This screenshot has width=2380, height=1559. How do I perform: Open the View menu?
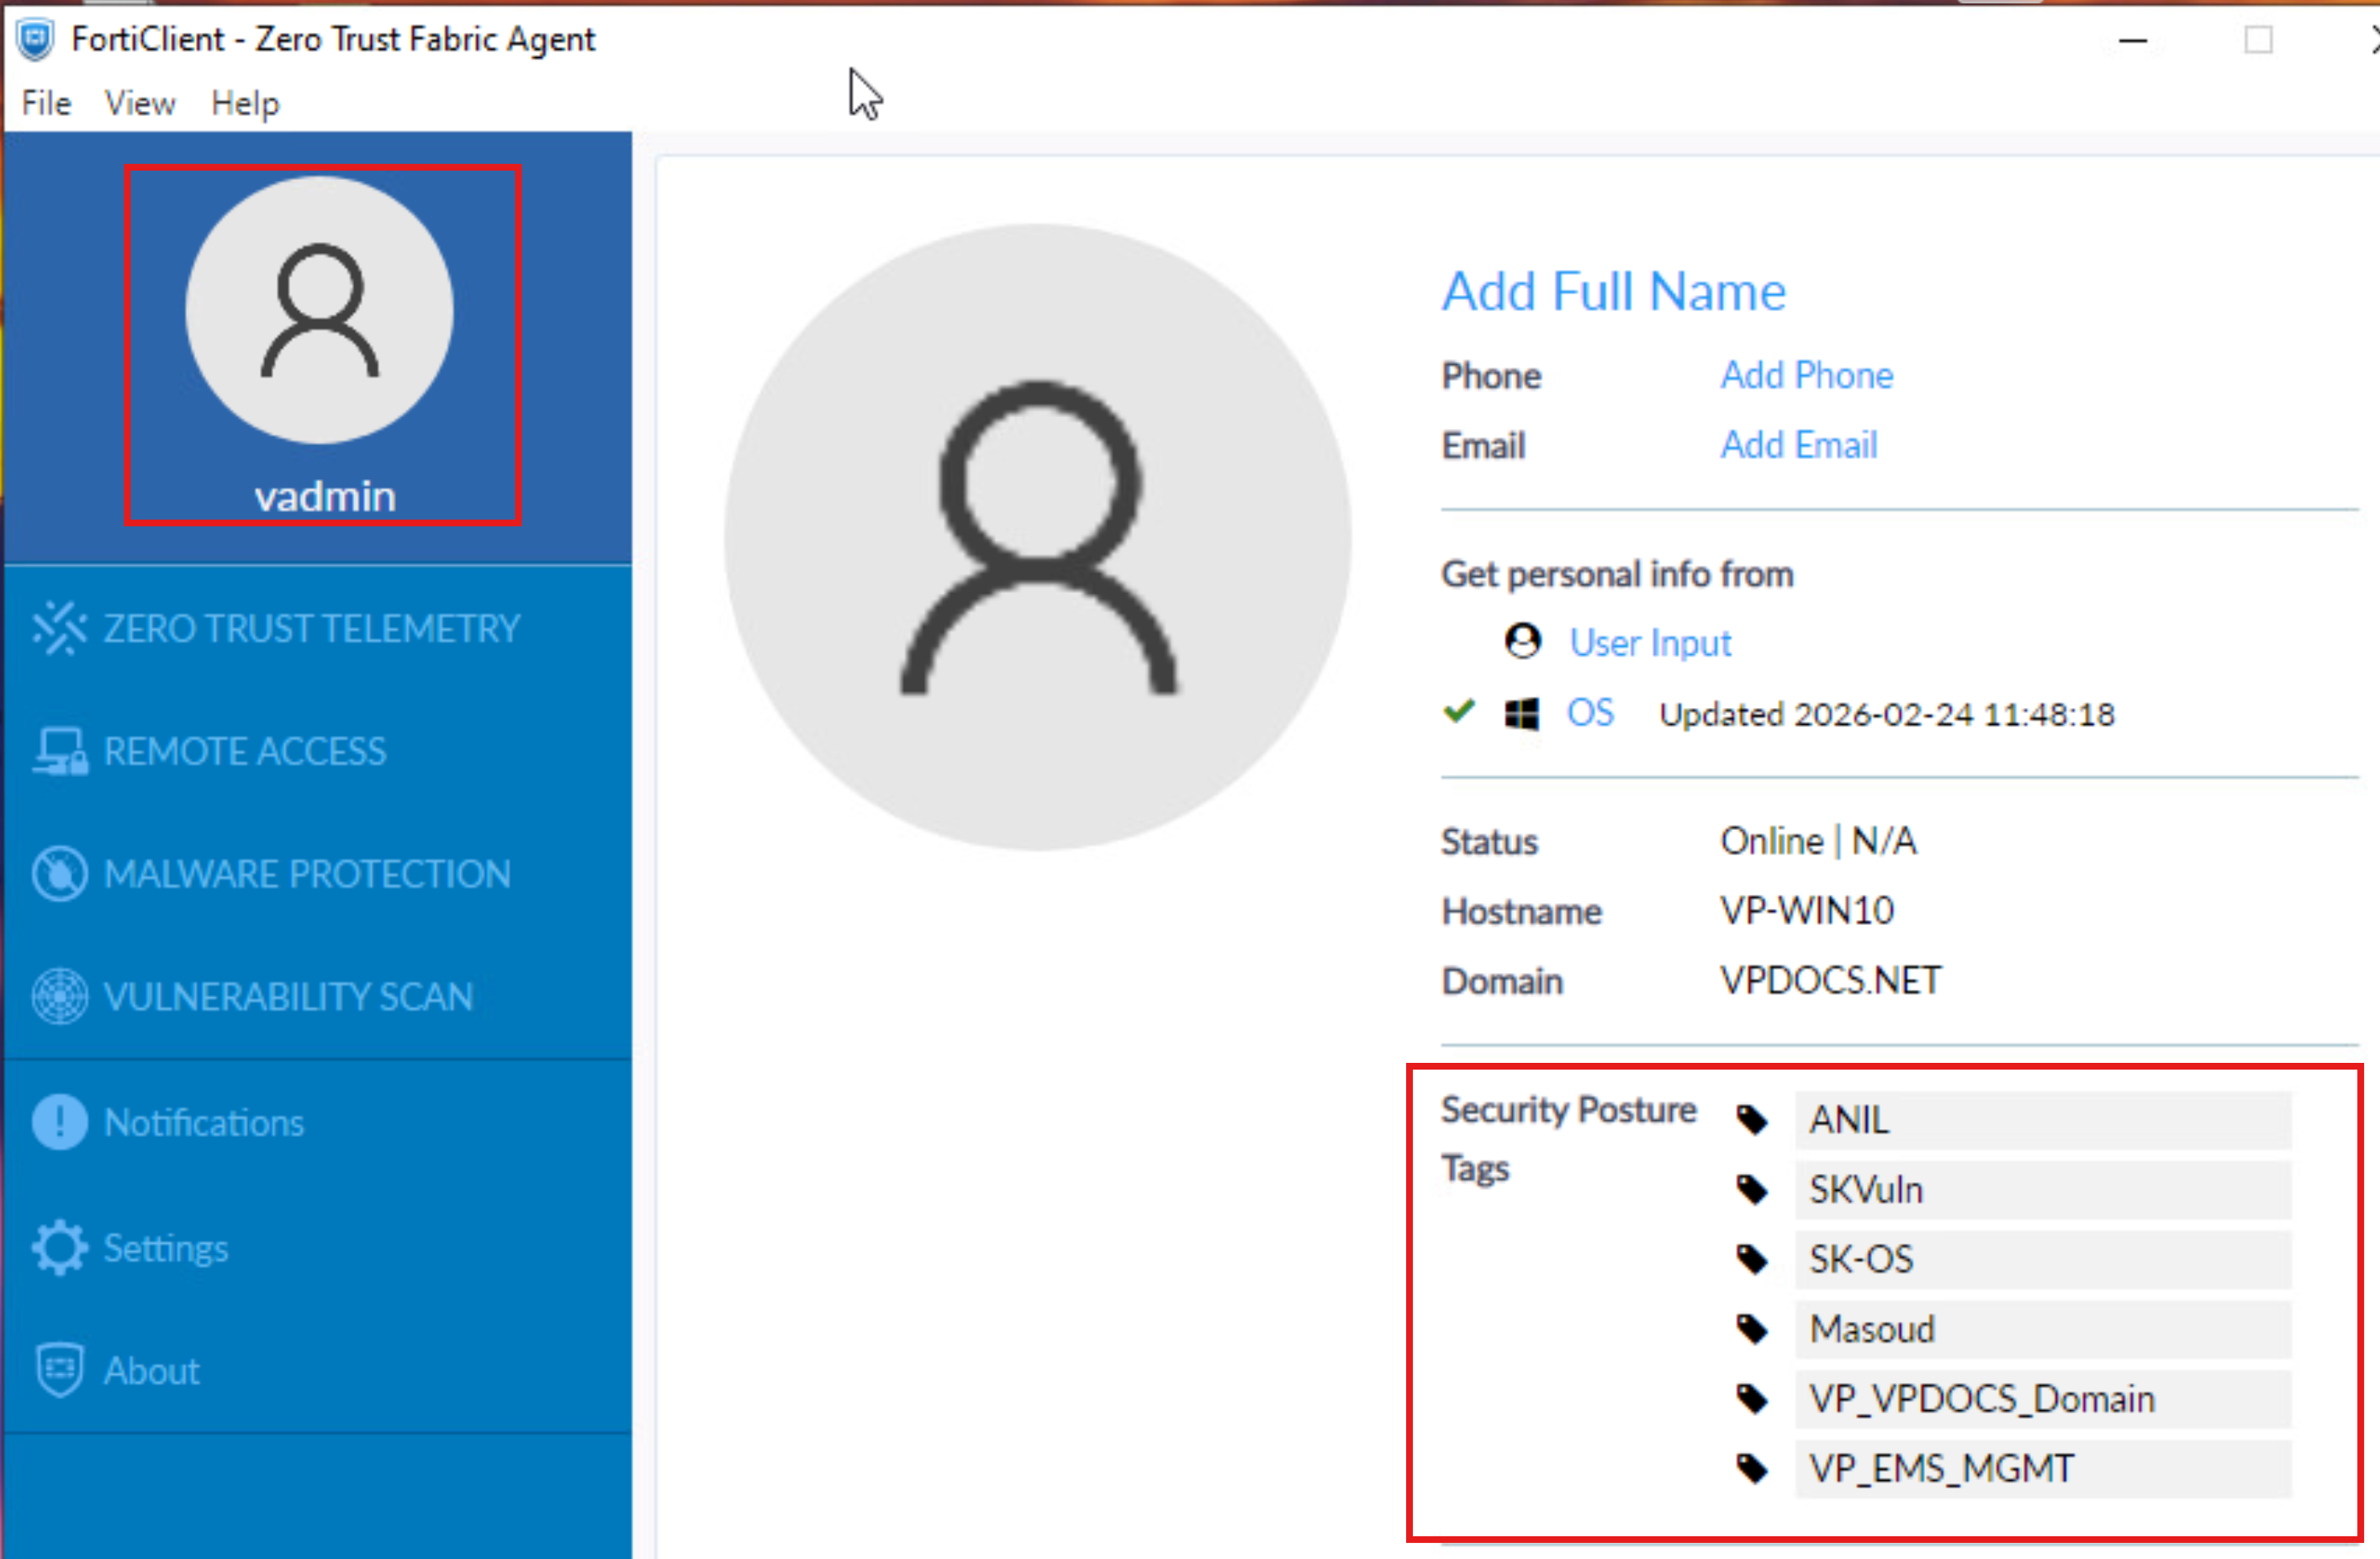coord(140,103)
